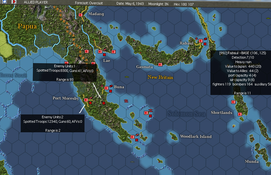Select the land unit marker below Rabaul
271x175 pixels.
coord(205,44)
